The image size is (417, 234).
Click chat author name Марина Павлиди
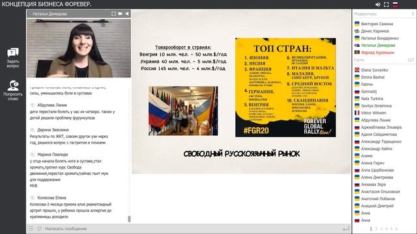pos(53,155)
